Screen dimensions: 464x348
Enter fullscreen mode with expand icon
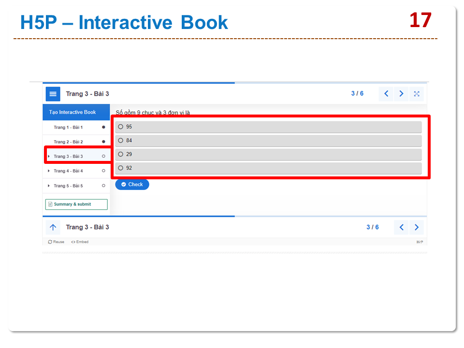coord(417,94)
